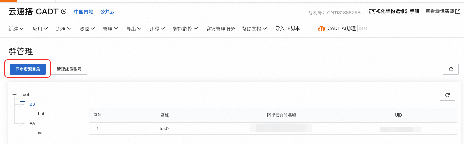This screenshot has height=144, width=464.
Task: Click the test2 row in the table
Action: (273, 129)
